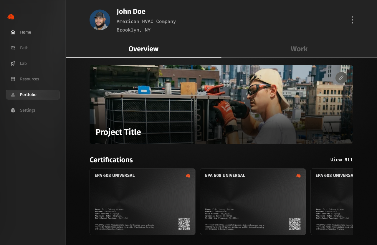Click the orange hard hat logo in sidebar
377x245 pixels.
click(x=11, y=17)
